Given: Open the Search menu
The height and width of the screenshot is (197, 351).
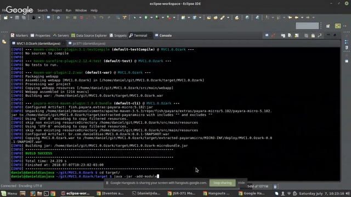Looking at the screenshot, I should (43, 10).
